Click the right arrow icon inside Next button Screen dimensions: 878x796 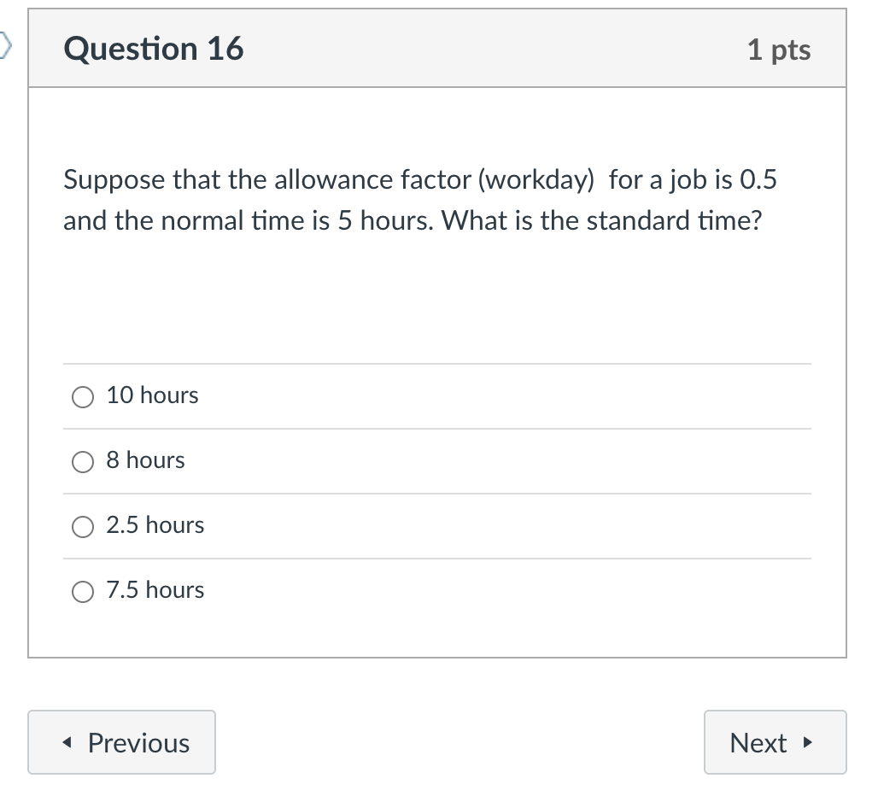[x=809, y=742]
